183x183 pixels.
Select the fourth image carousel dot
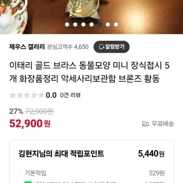coord(91,24)
